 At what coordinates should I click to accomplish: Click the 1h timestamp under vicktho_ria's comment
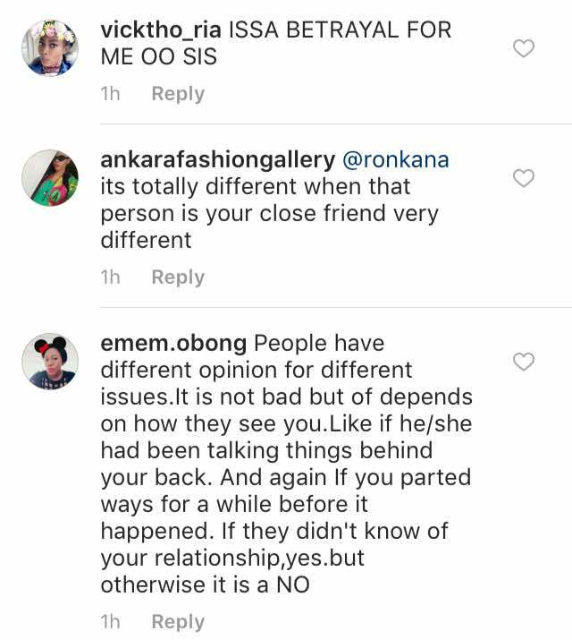[111, 94]
